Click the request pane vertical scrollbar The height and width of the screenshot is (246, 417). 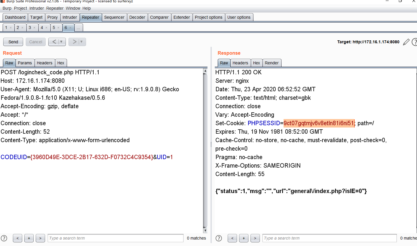(205, 150)
